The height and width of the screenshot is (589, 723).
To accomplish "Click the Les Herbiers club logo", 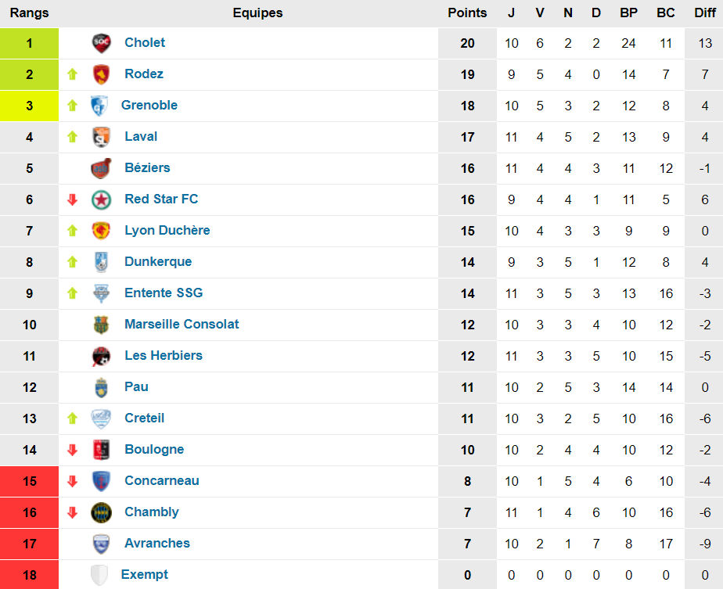I will 101,356.
